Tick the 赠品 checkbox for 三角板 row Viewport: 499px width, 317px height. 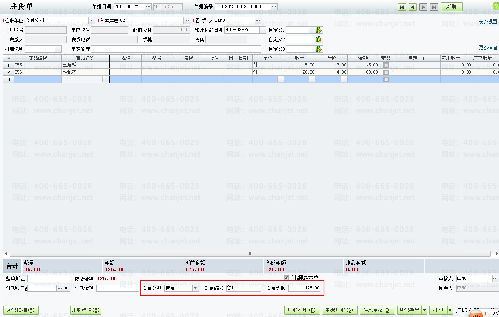pos(386,65)
